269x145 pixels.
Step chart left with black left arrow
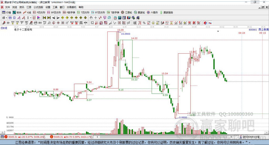click(54, 18)
